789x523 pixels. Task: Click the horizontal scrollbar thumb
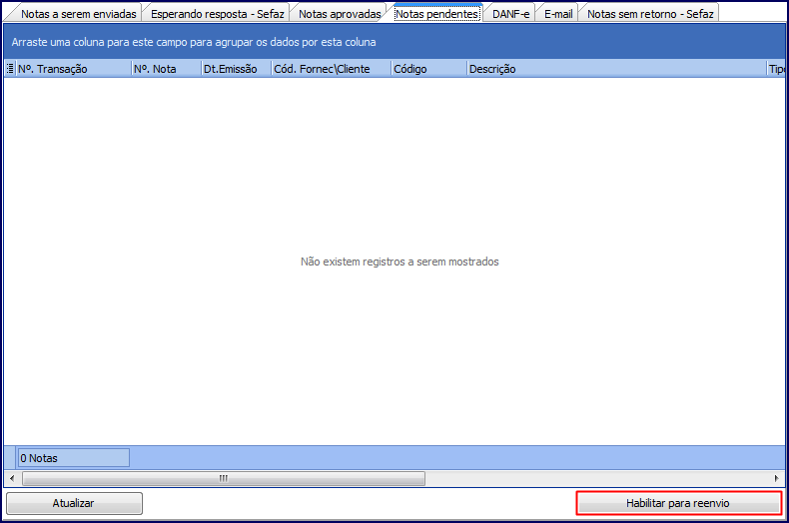click(x=224, y=478)
